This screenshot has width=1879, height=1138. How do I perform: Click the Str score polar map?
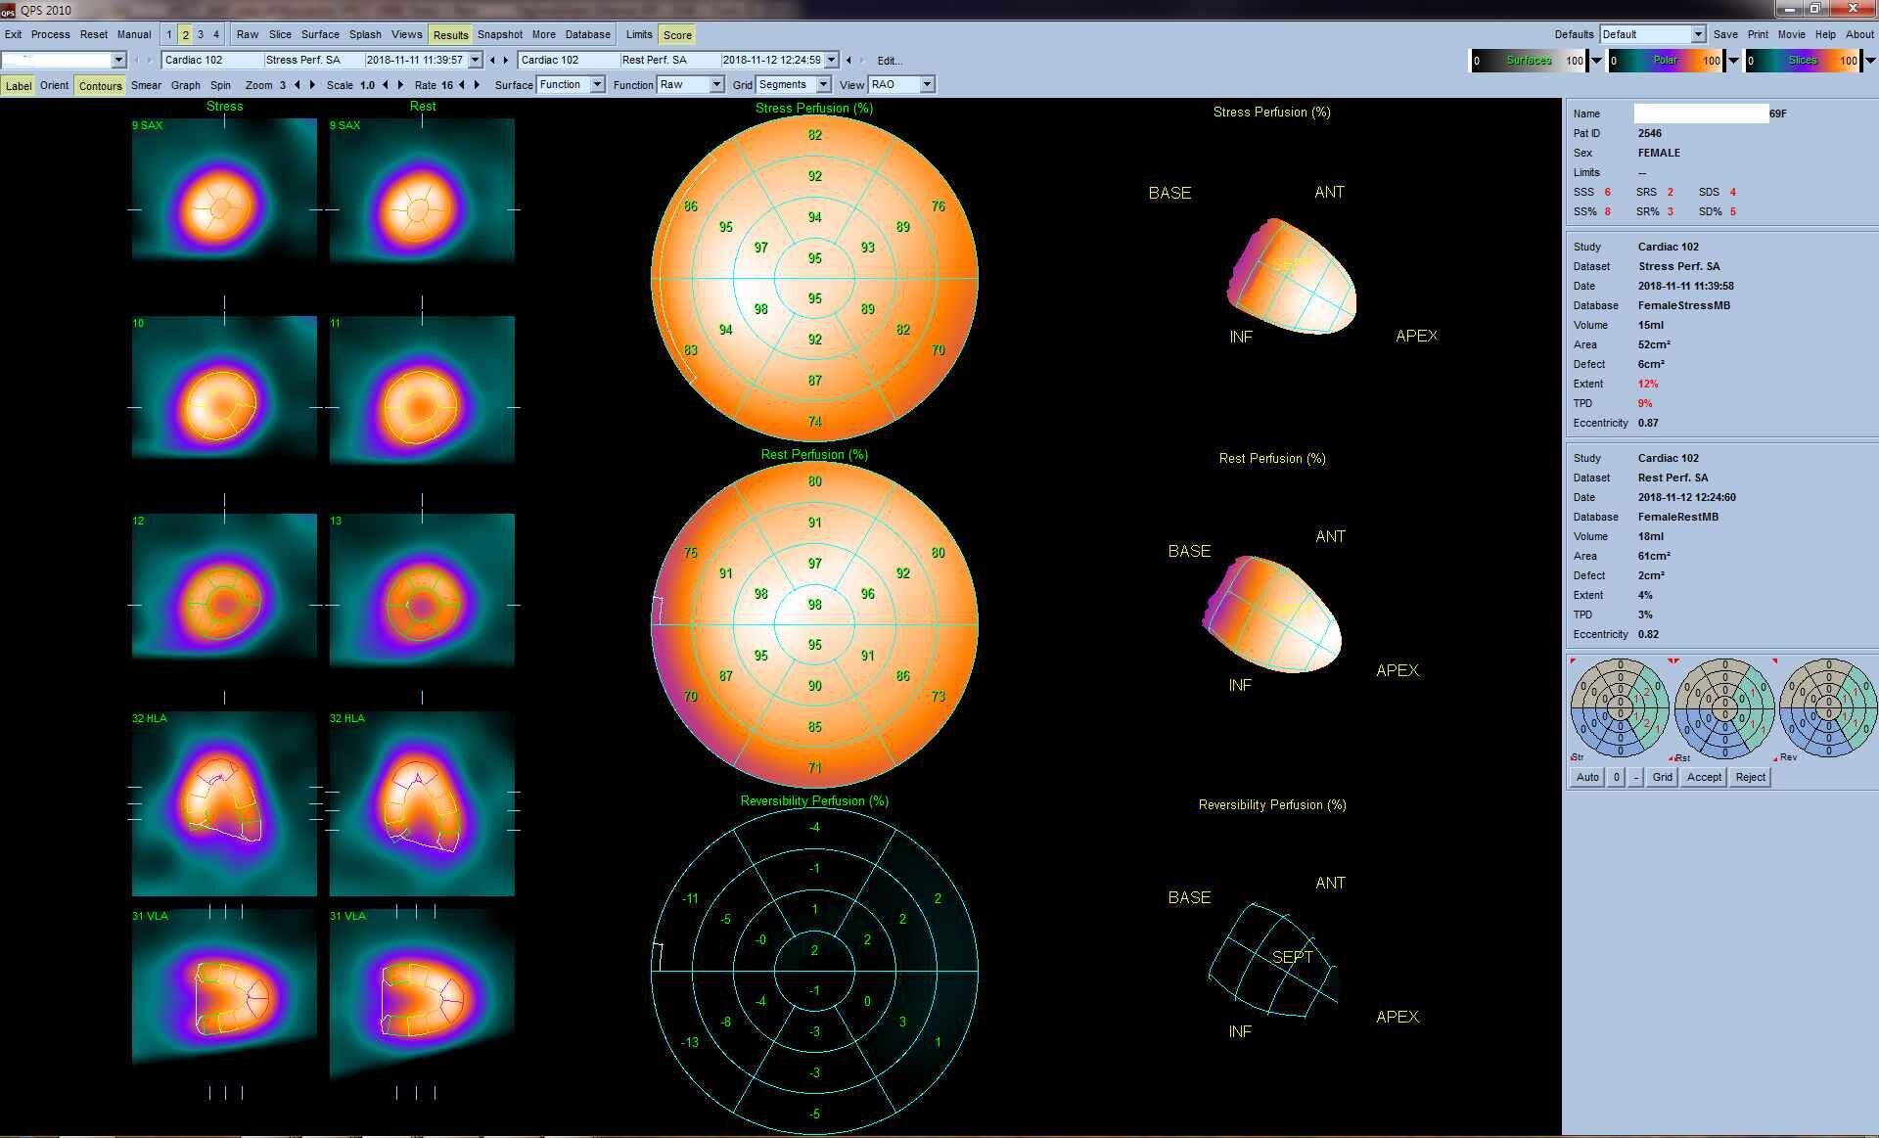[1620, 708]
